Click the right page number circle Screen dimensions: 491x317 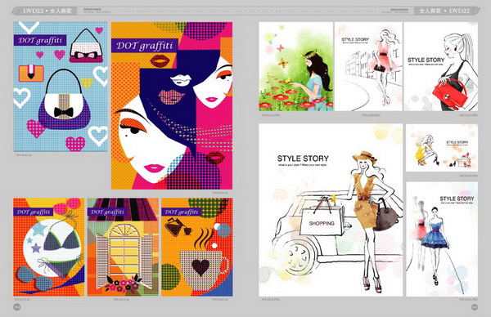click(x=475, y=306)
